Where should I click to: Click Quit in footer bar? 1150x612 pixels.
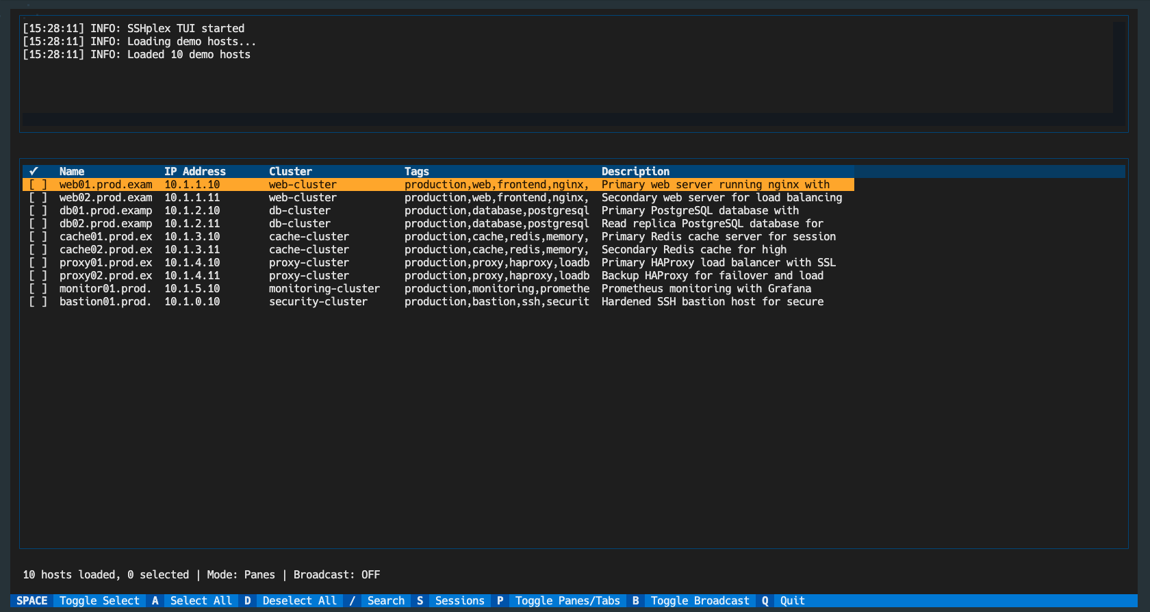pyautogui.click(x=793, y=601)
